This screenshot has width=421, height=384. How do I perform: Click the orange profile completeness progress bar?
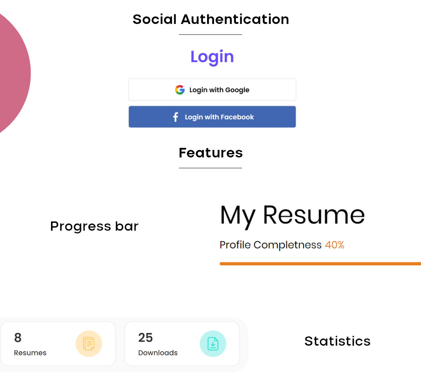[320, 264]
